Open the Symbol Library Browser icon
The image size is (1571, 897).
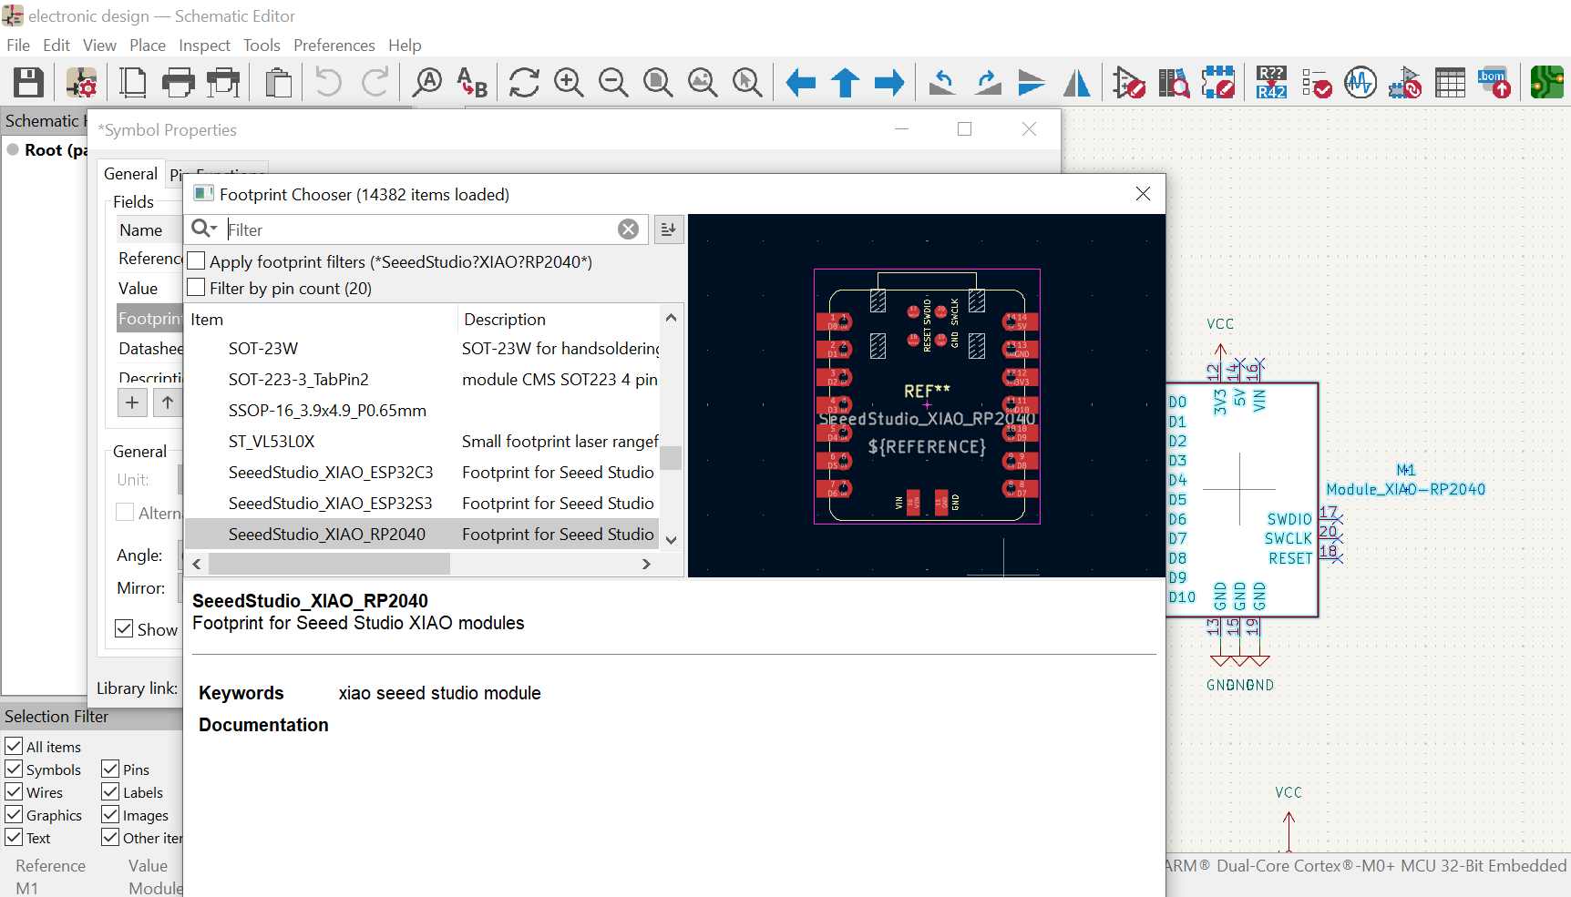click(x=1174, y=83)
